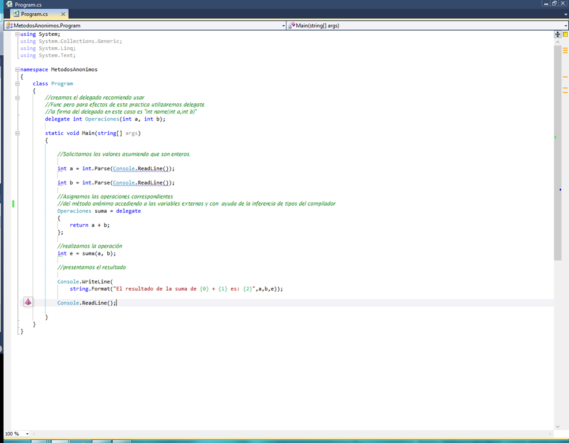The image size is (569, 443).
Task: Close Program.cs via the tab's X button
Action: [63, 14]
